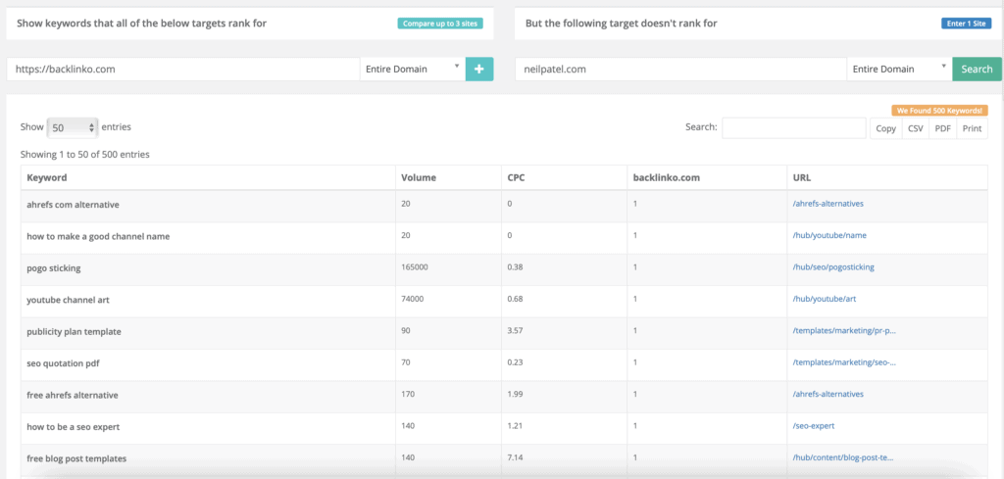Focus the https://backlinko.com target input field

click(x=183, y=70)
